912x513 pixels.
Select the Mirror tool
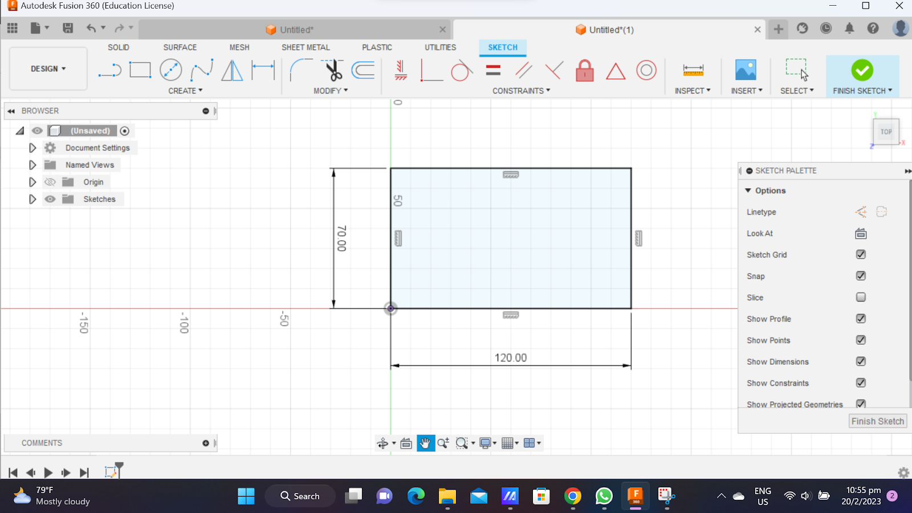pos(232,70)
